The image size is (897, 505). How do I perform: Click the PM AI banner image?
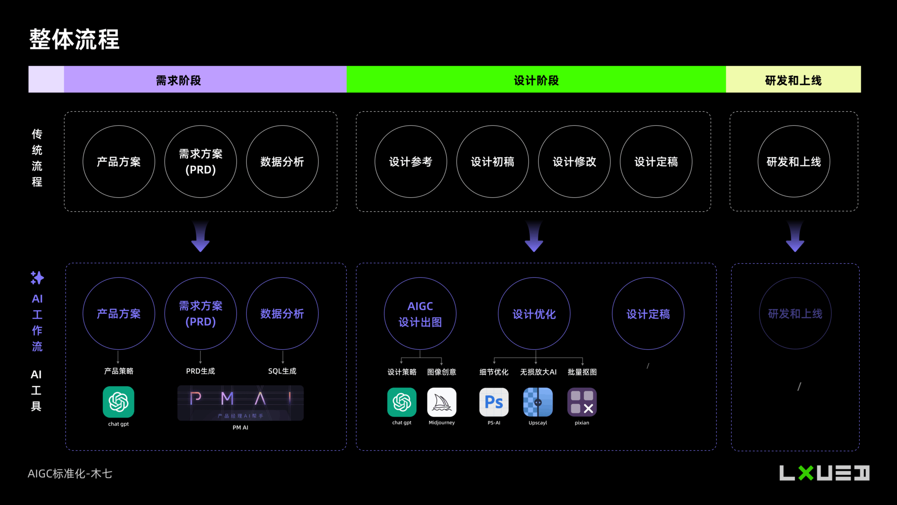point(240,403)
